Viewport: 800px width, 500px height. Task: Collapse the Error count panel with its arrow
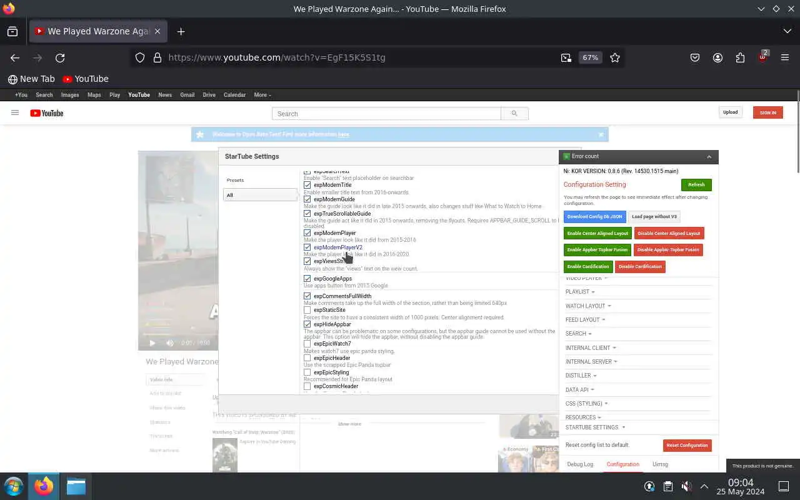pos(709,157)
